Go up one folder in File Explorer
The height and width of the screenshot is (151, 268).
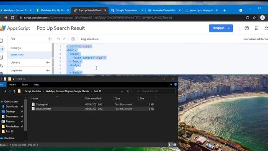click(x=14, y=91)
